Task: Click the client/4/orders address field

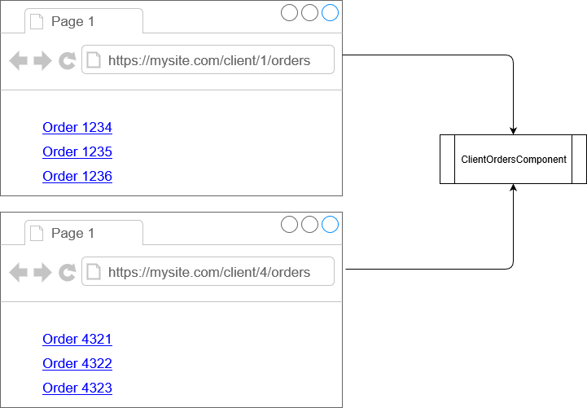Action: tap(208, 271)
